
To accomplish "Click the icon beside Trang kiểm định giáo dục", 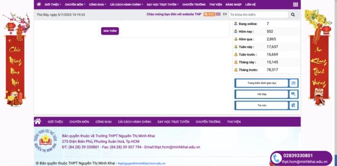I will pyautogui.click(x=293, y=83).
